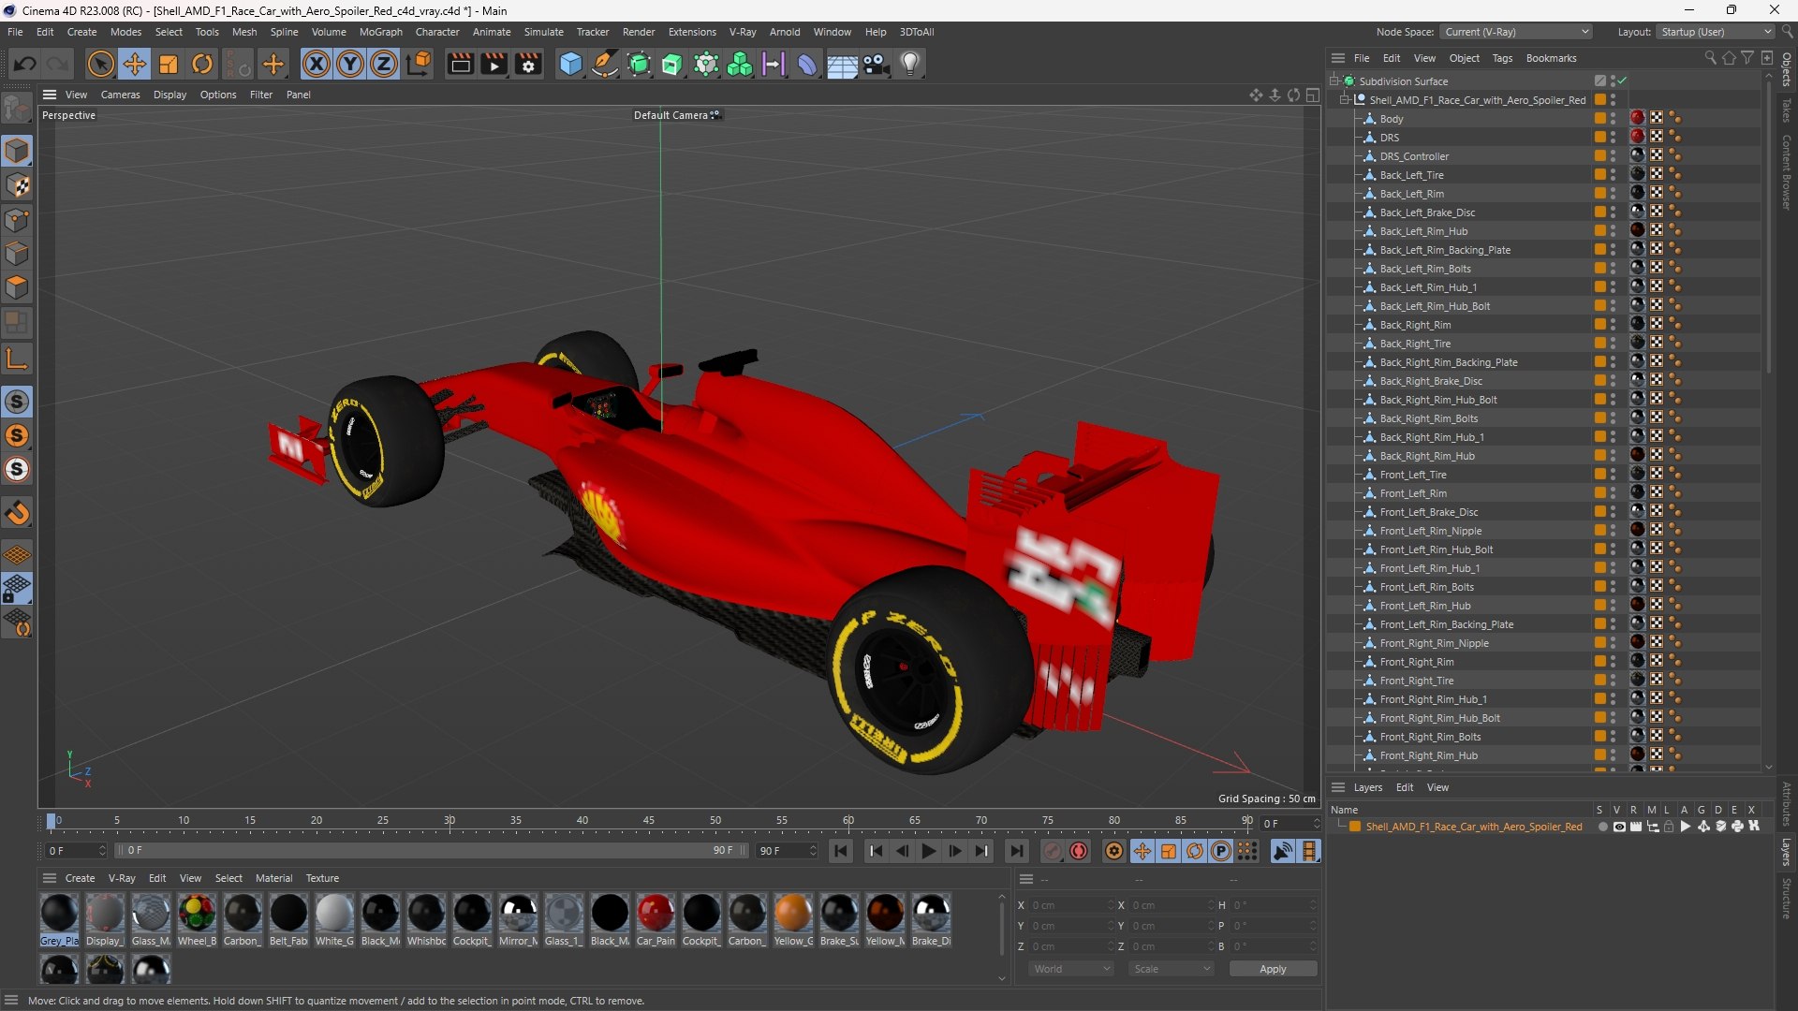The height and width of the screenshot is (1011, 1798).
Task: Open Bookmarks in Object Manager
Action: coord(1551,58)
